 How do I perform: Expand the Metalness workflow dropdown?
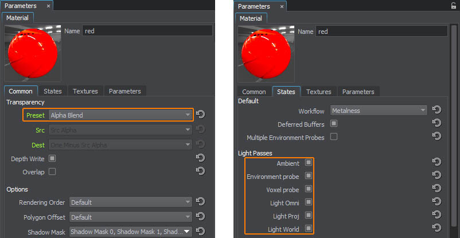click(x=378, y=110)
